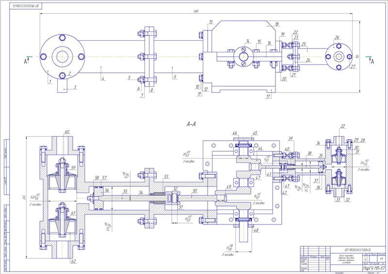Click sheet number "11" in the title block
Image resolution: width=388 pixels, height=274 pixels.
coord(381,259)
